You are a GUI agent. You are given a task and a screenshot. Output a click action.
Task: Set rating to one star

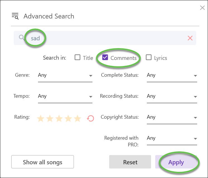[40, 118]
